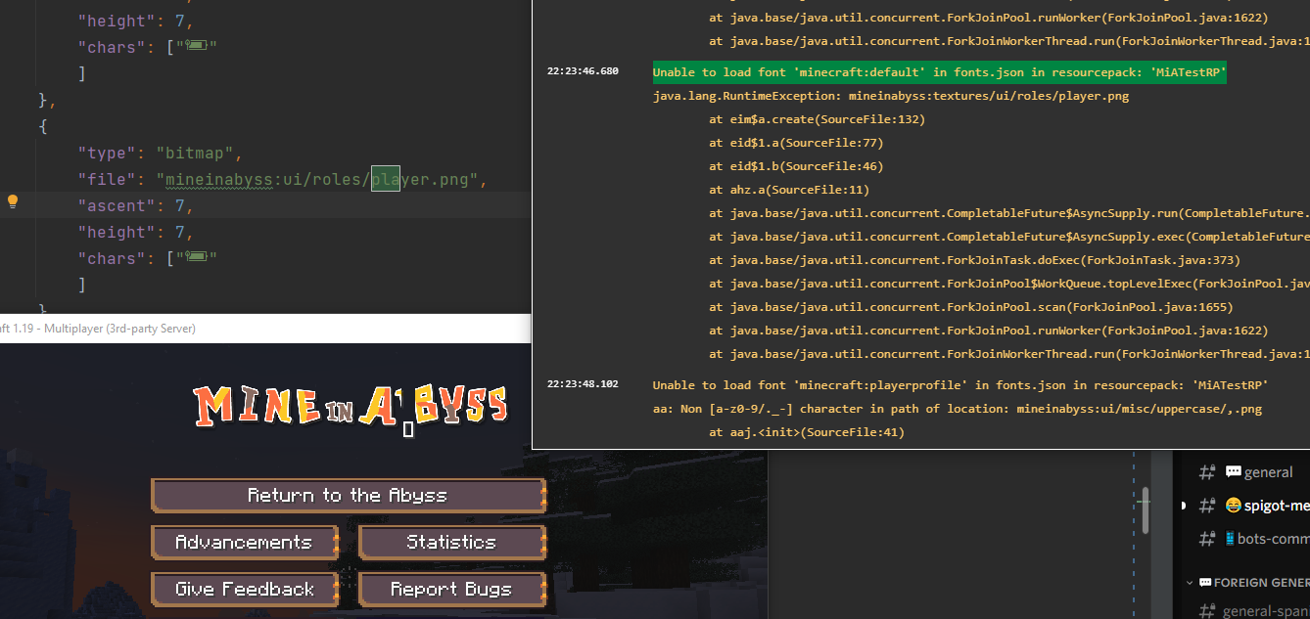
Task: Click 'at eid$1.a(SourceFile:77)' stack line
Action: [x=796, y=143]
